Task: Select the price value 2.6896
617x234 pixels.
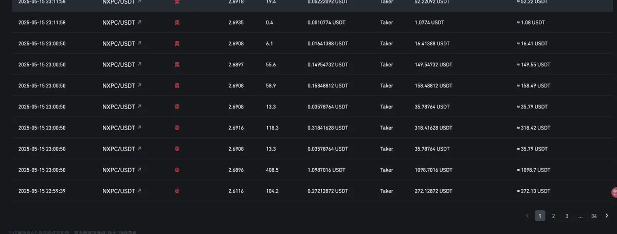Action: (236, 170)
